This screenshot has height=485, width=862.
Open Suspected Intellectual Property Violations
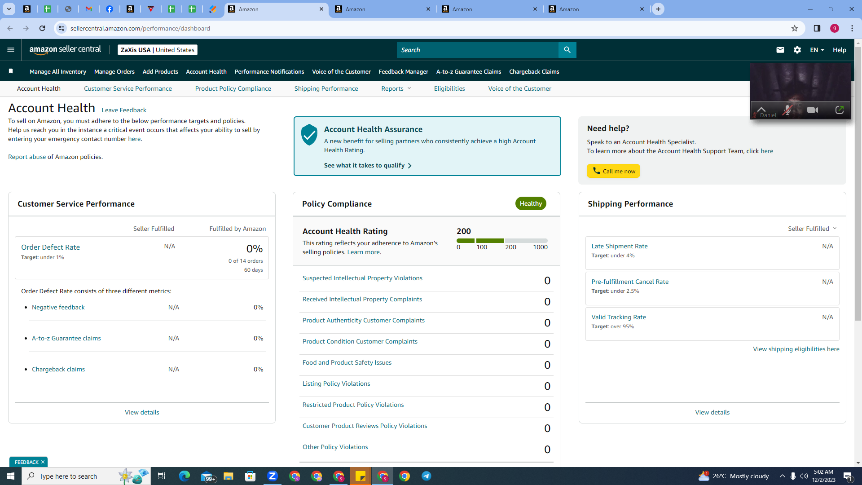(x=362, y=278)
